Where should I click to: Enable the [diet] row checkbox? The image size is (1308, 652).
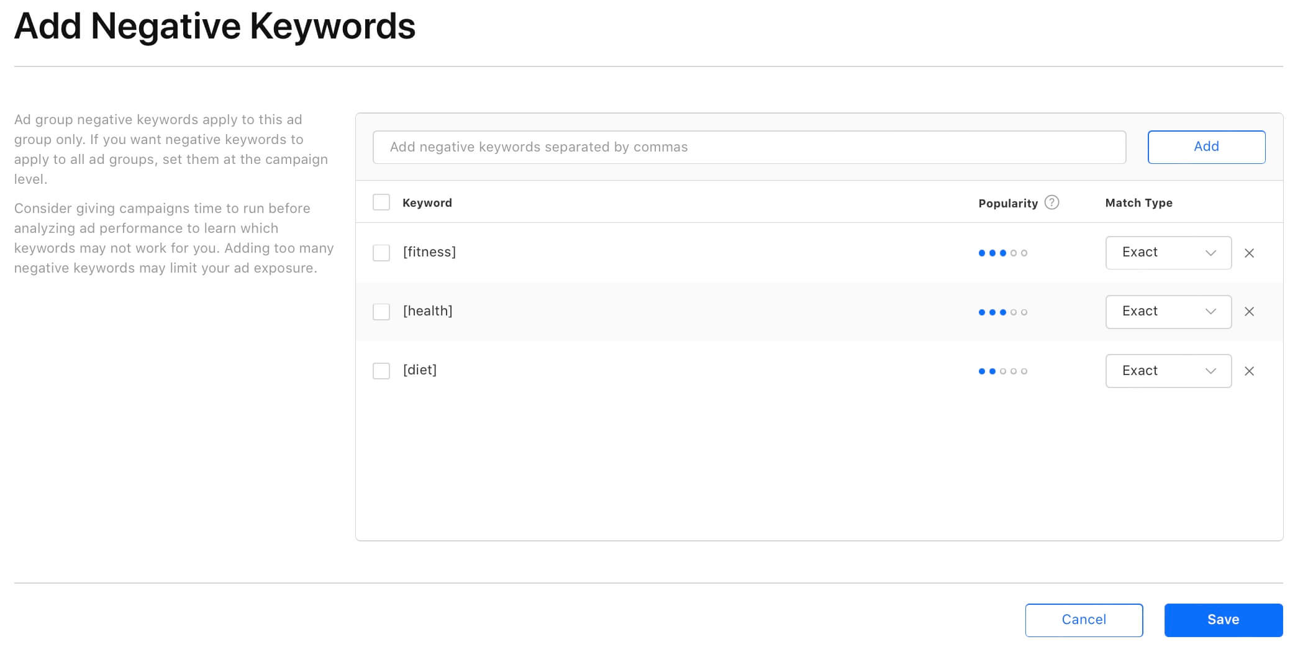(381, 371)
